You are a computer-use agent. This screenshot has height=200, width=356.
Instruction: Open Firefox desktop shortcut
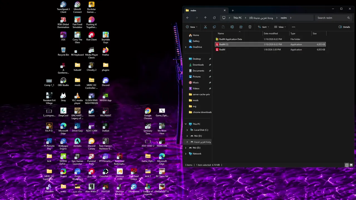(x=105, y=51)
